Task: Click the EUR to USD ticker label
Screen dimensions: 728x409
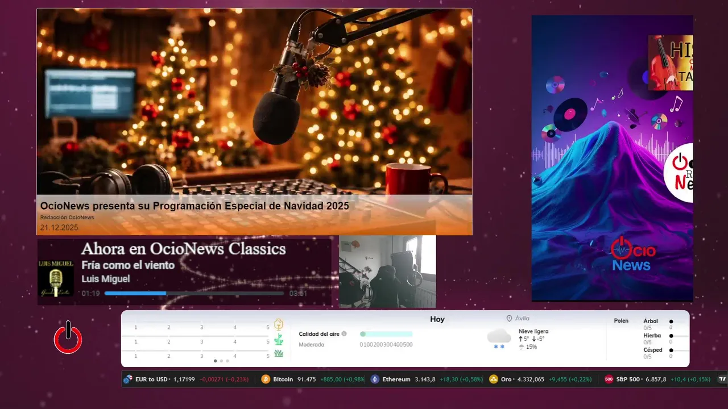Action: click(x=151, y=379)
